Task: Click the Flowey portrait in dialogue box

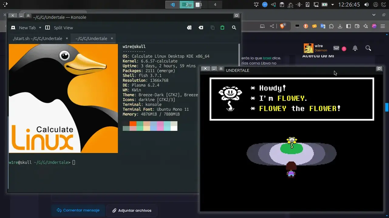Action: (230, 98)
